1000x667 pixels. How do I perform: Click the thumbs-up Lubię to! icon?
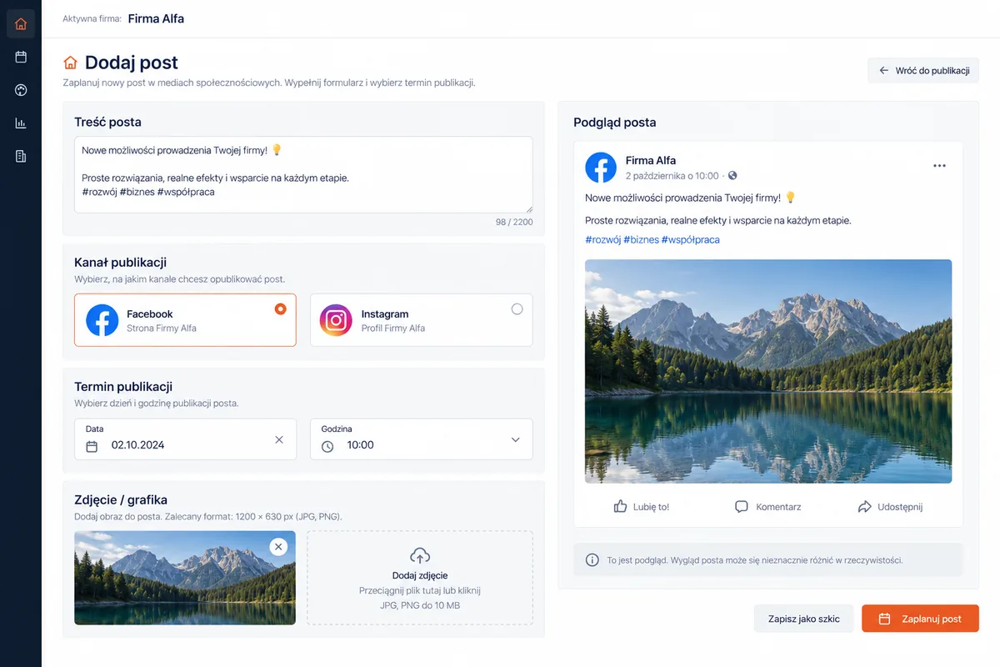click(620, 506)
